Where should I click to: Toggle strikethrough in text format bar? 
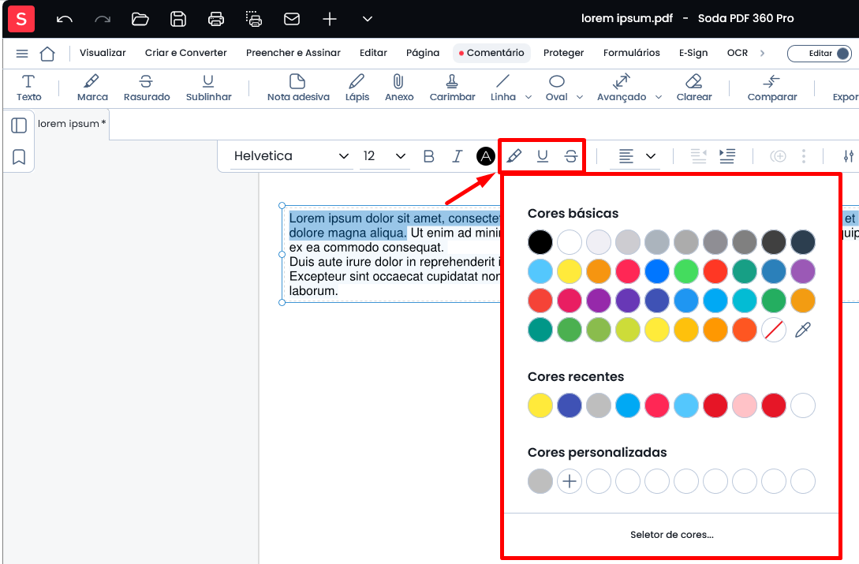coord(571,156)
